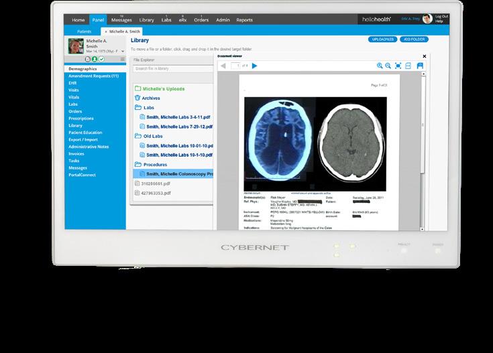Open Smith, Michelle Labs 10-1-10.pdf
The image size is (493, 353).
180,155
